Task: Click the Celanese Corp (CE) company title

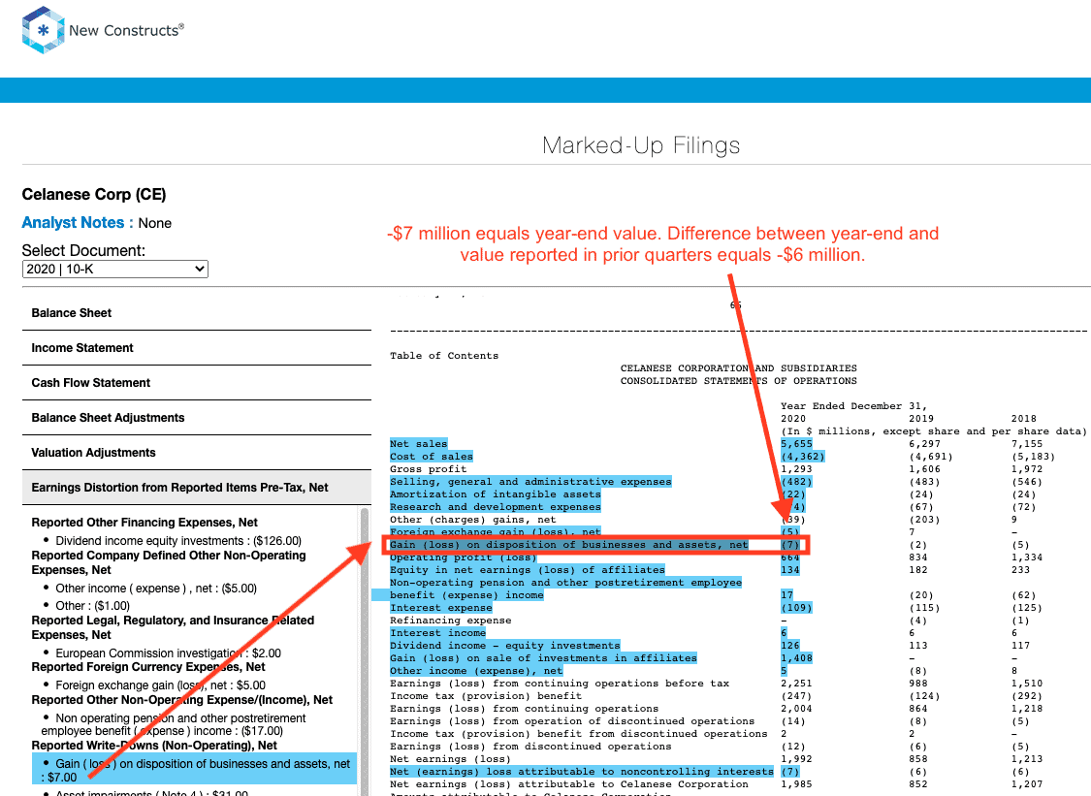Action: pyautogui.click(x=94, y=194)
